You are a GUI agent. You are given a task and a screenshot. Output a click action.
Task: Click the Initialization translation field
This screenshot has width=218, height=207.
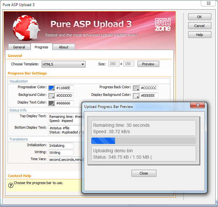(x=61, y=146)
